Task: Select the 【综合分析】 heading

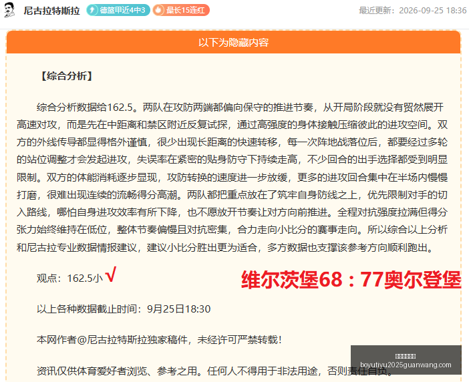Action: [66, 76]
